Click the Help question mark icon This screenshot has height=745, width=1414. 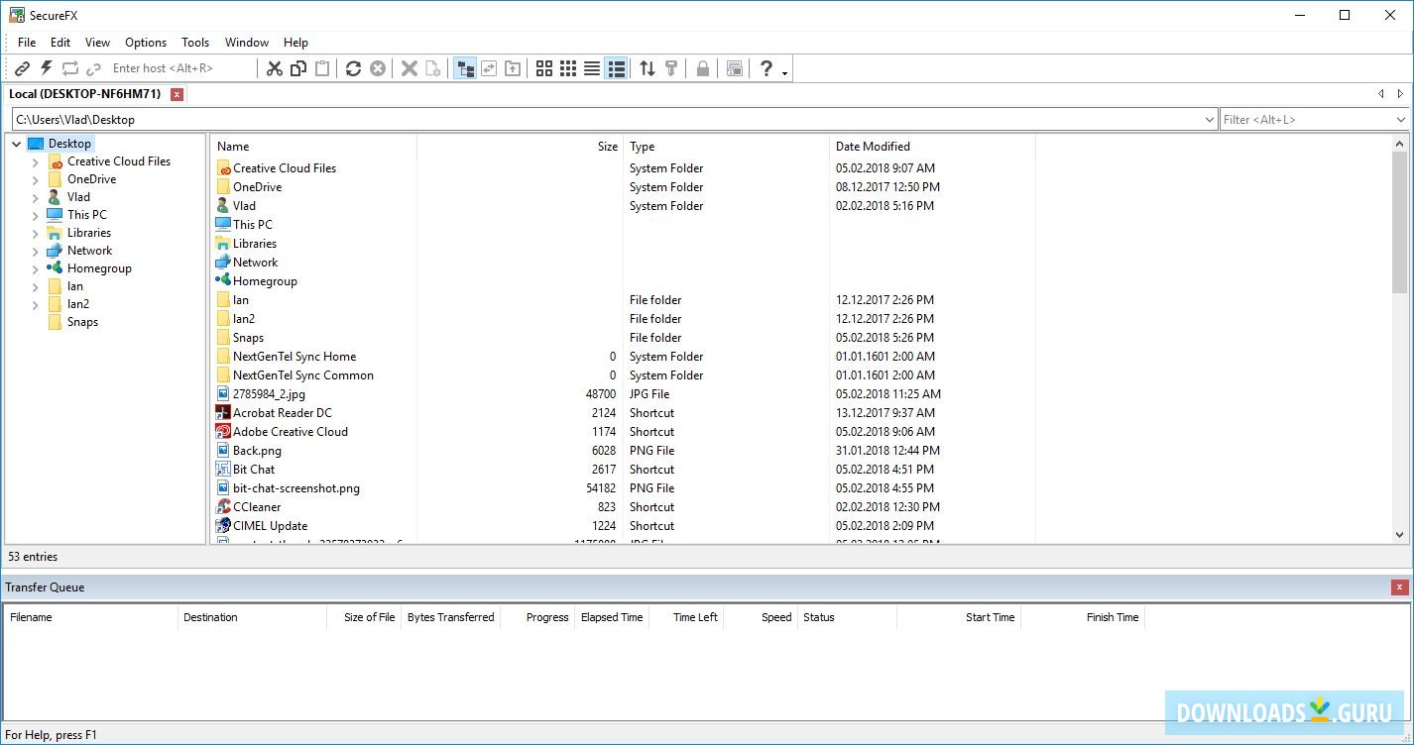(x=766, y=68)
